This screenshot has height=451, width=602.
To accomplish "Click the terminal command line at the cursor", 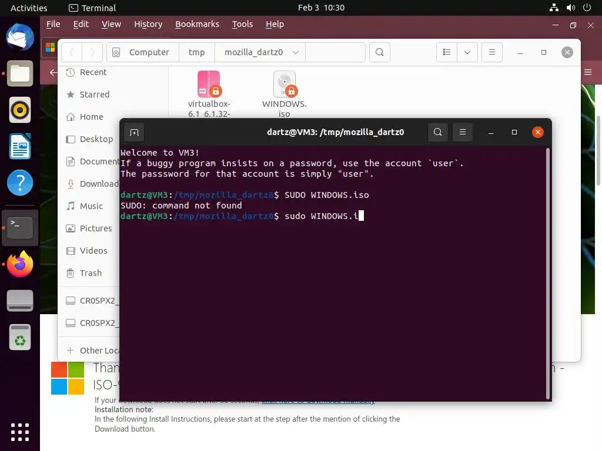I will [x=361, y=216].
